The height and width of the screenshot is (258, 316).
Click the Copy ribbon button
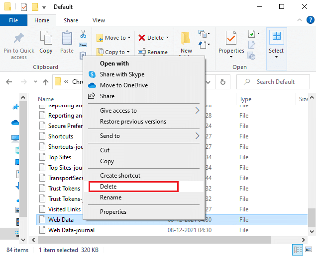(x=46, y=42)
